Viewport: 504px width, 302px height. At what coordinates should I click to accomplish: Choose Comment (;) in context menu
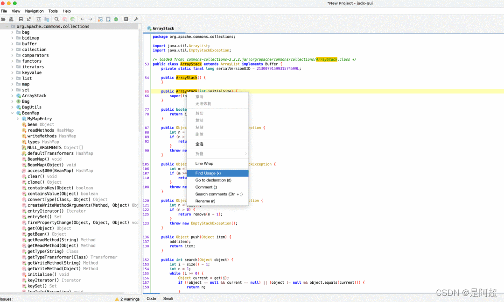point(217,187)
